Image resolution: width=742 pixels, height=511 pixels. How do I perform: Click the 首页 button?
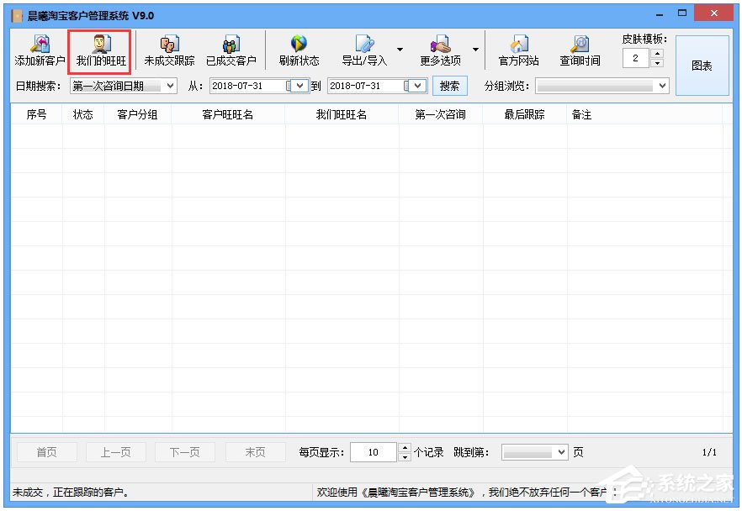(47, 452)
